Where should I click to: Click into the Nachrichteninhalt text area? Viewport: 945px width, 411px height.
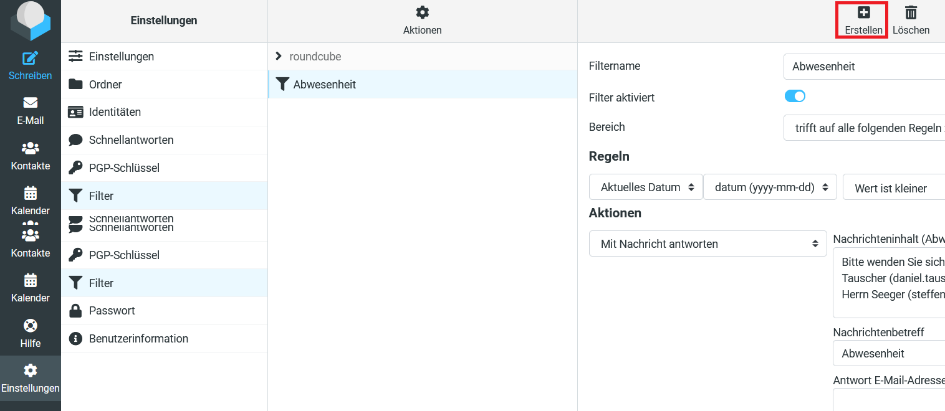click(889, 283)
